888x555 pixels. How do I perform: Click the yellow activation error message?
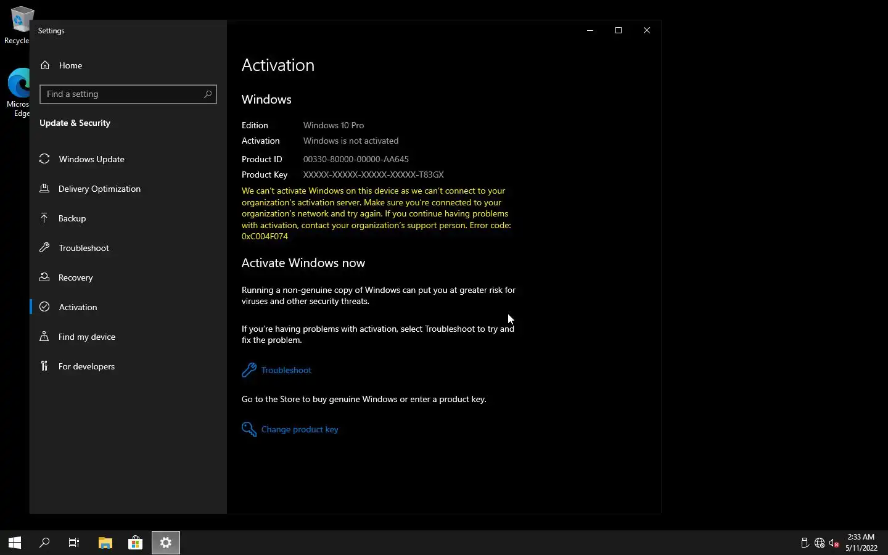(377, 213)
